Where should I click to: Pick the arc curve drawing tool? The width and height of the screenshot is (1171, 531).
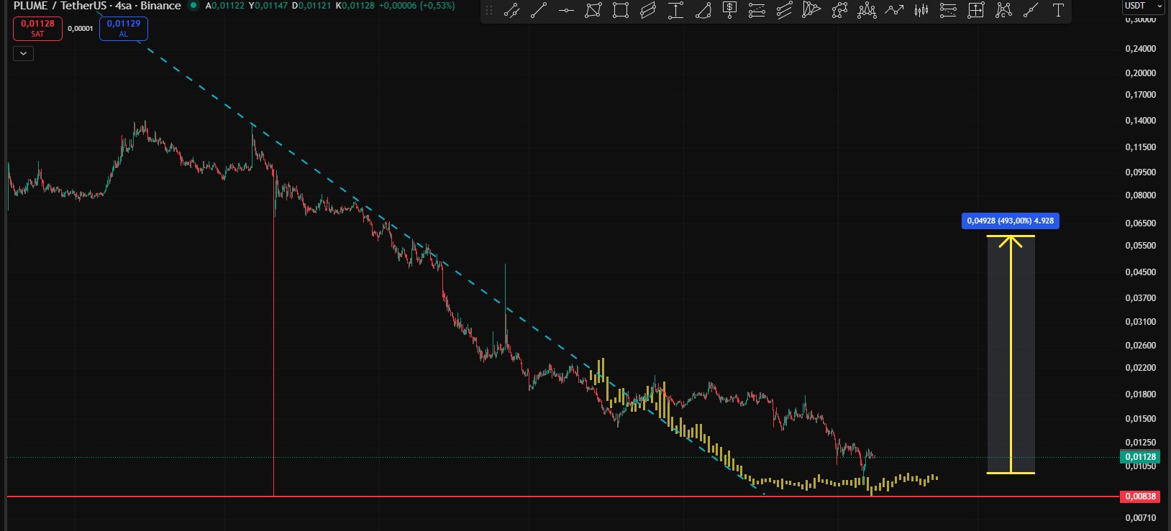click(703, 10)
